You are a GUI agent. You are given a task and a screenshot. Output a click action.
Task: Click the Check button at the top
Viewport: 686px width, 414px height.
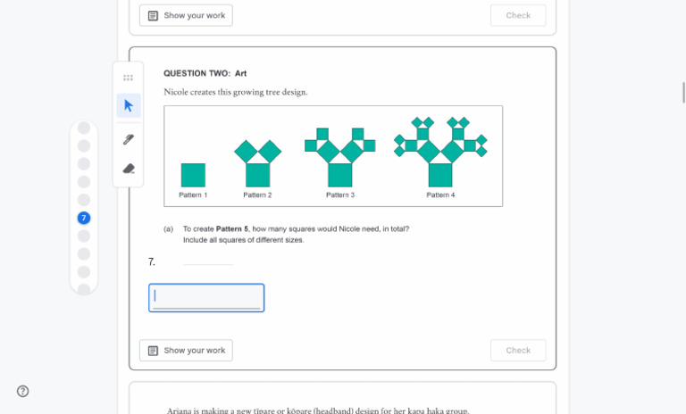point(518,15)
